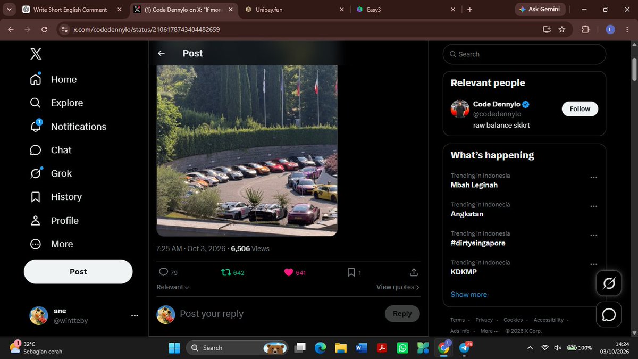
Task: Share the post with the share icon
Action: [x=414, y=272]
